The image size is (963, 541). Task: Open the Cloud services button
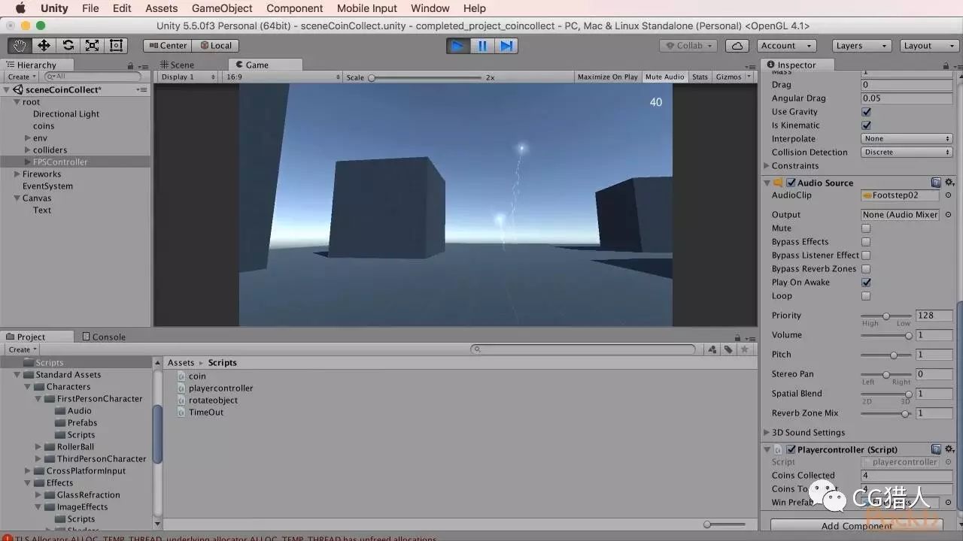tap(737, 45)
